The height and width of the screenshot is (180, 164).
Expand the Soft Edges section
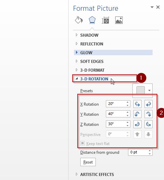tap(77, 61)
